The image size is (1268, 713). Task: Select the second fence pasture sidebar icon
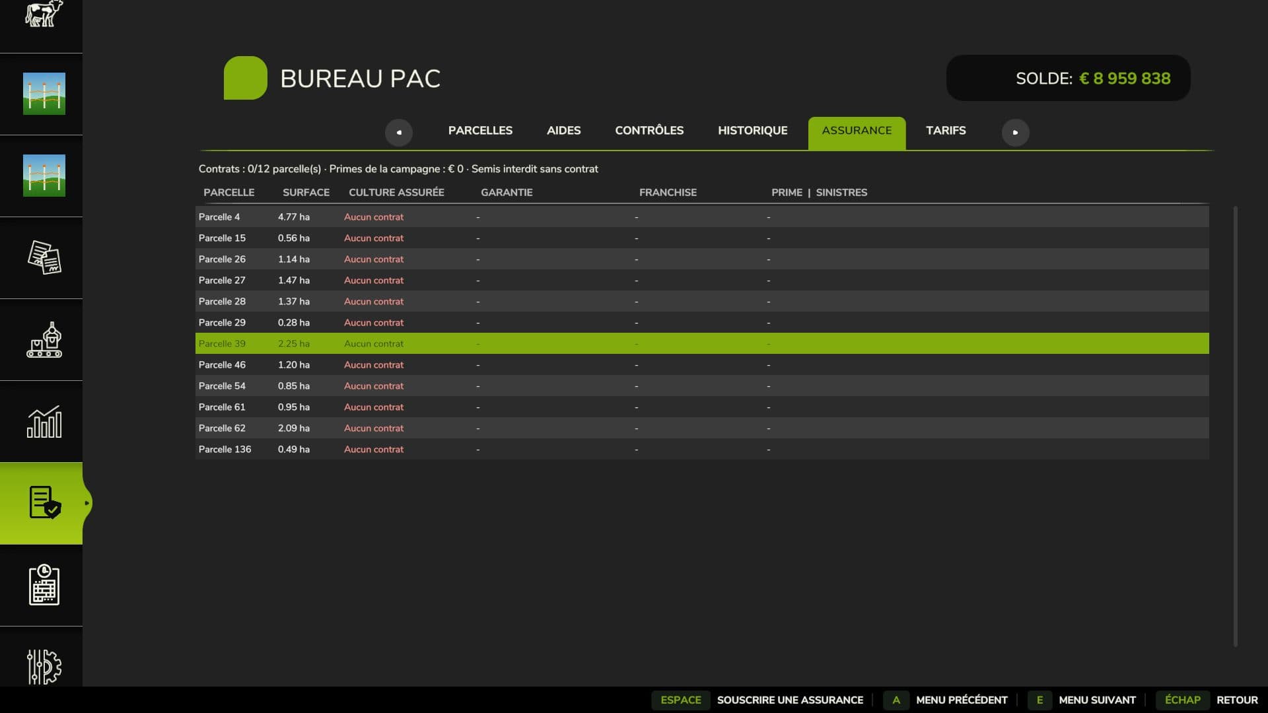click(44, 176)
